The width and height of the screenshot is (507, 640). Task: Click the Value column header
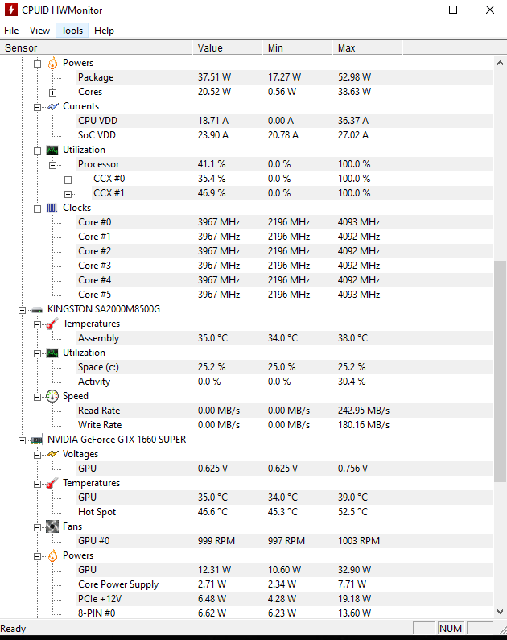[227, 47]
